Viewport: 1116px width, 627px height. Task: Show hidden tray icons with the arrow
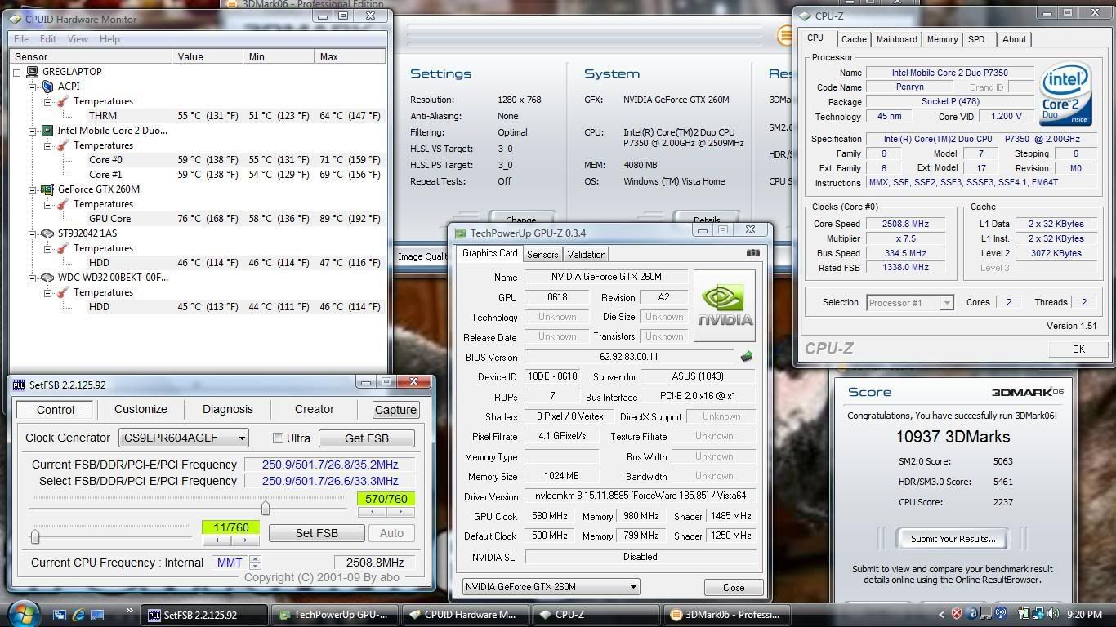pyautogui.click(x=941, y=614)
